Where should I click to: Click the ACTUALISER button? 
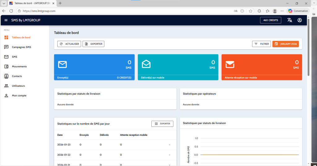point(69,44)
